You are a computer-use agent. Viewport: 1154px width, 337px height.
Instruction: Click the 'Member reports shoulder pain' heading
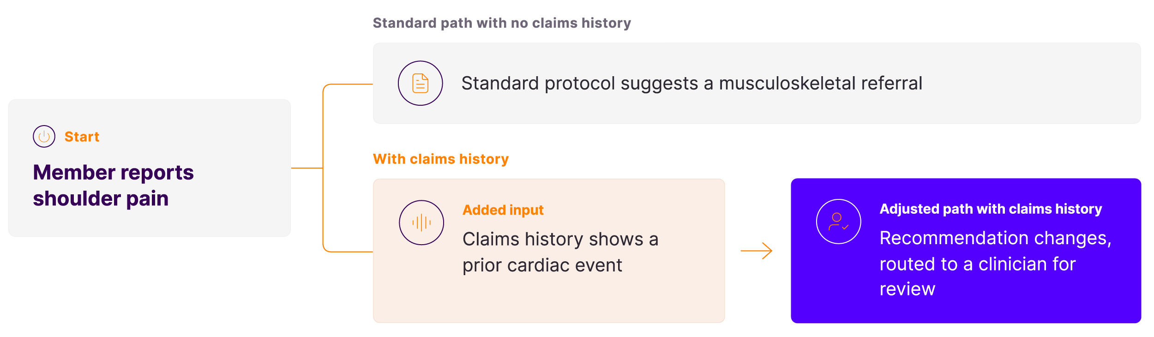(113, 186)
